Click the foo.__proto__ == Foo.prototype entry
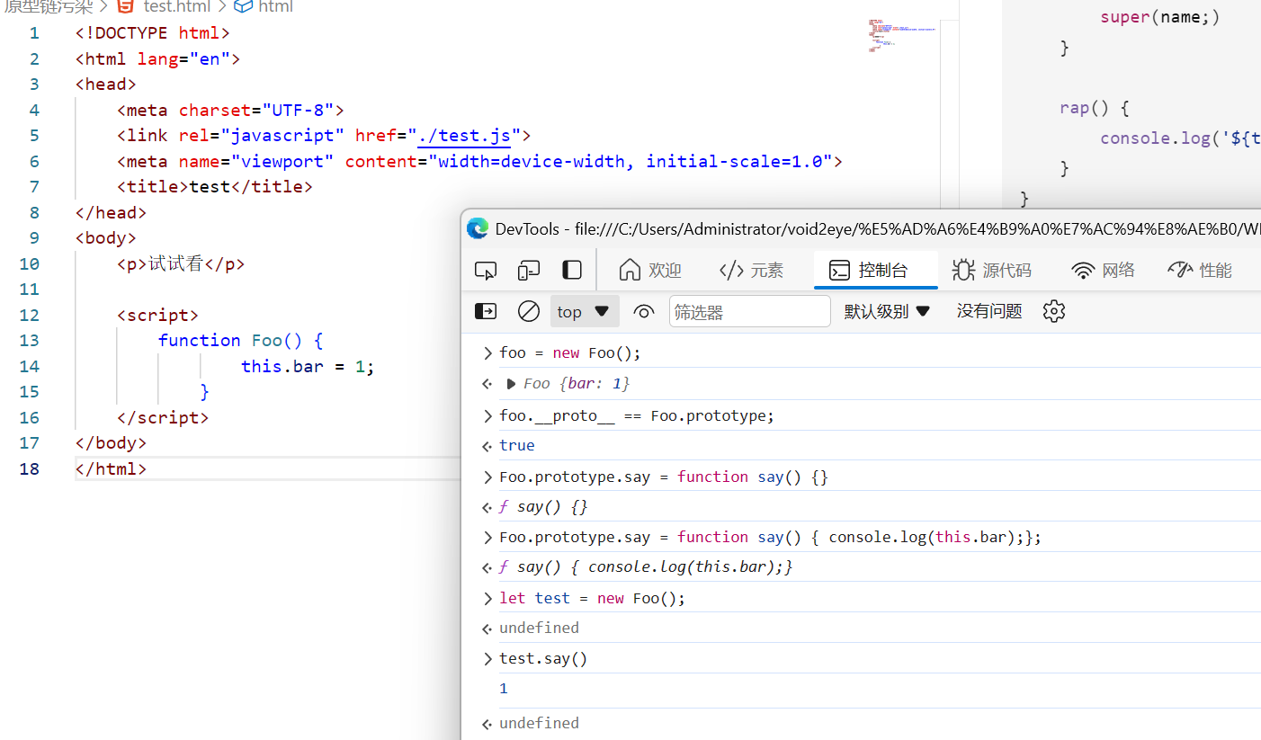The width and height of the screenshot is (1261, 740). click(x=637, y=415)
